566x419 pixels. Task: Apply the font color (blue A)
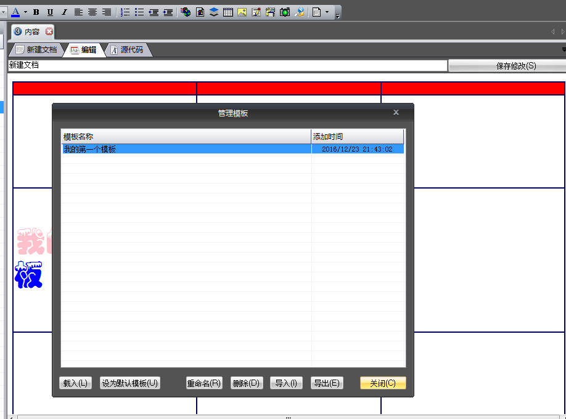pos(15,12)
